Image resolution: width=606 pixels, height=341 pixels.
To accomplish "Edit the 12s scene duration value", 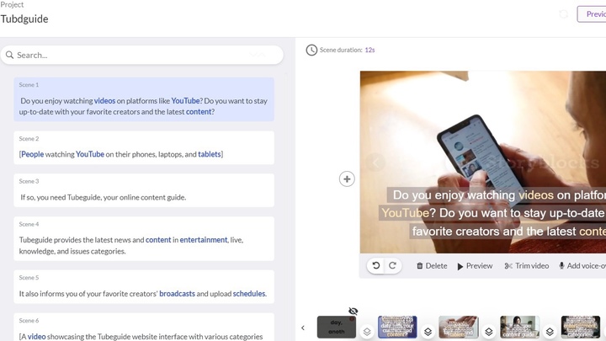I will pyautogui.click(x=369, y=50).
